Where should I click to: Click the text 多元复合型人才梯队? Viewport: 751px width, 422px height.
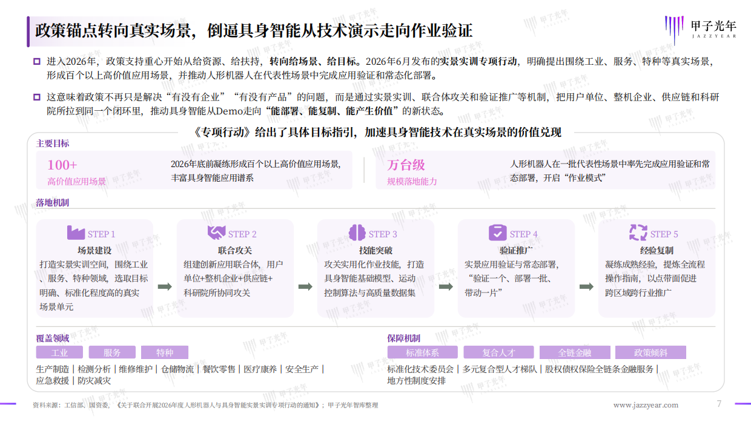pyautogui.click(x=500, y=369)
